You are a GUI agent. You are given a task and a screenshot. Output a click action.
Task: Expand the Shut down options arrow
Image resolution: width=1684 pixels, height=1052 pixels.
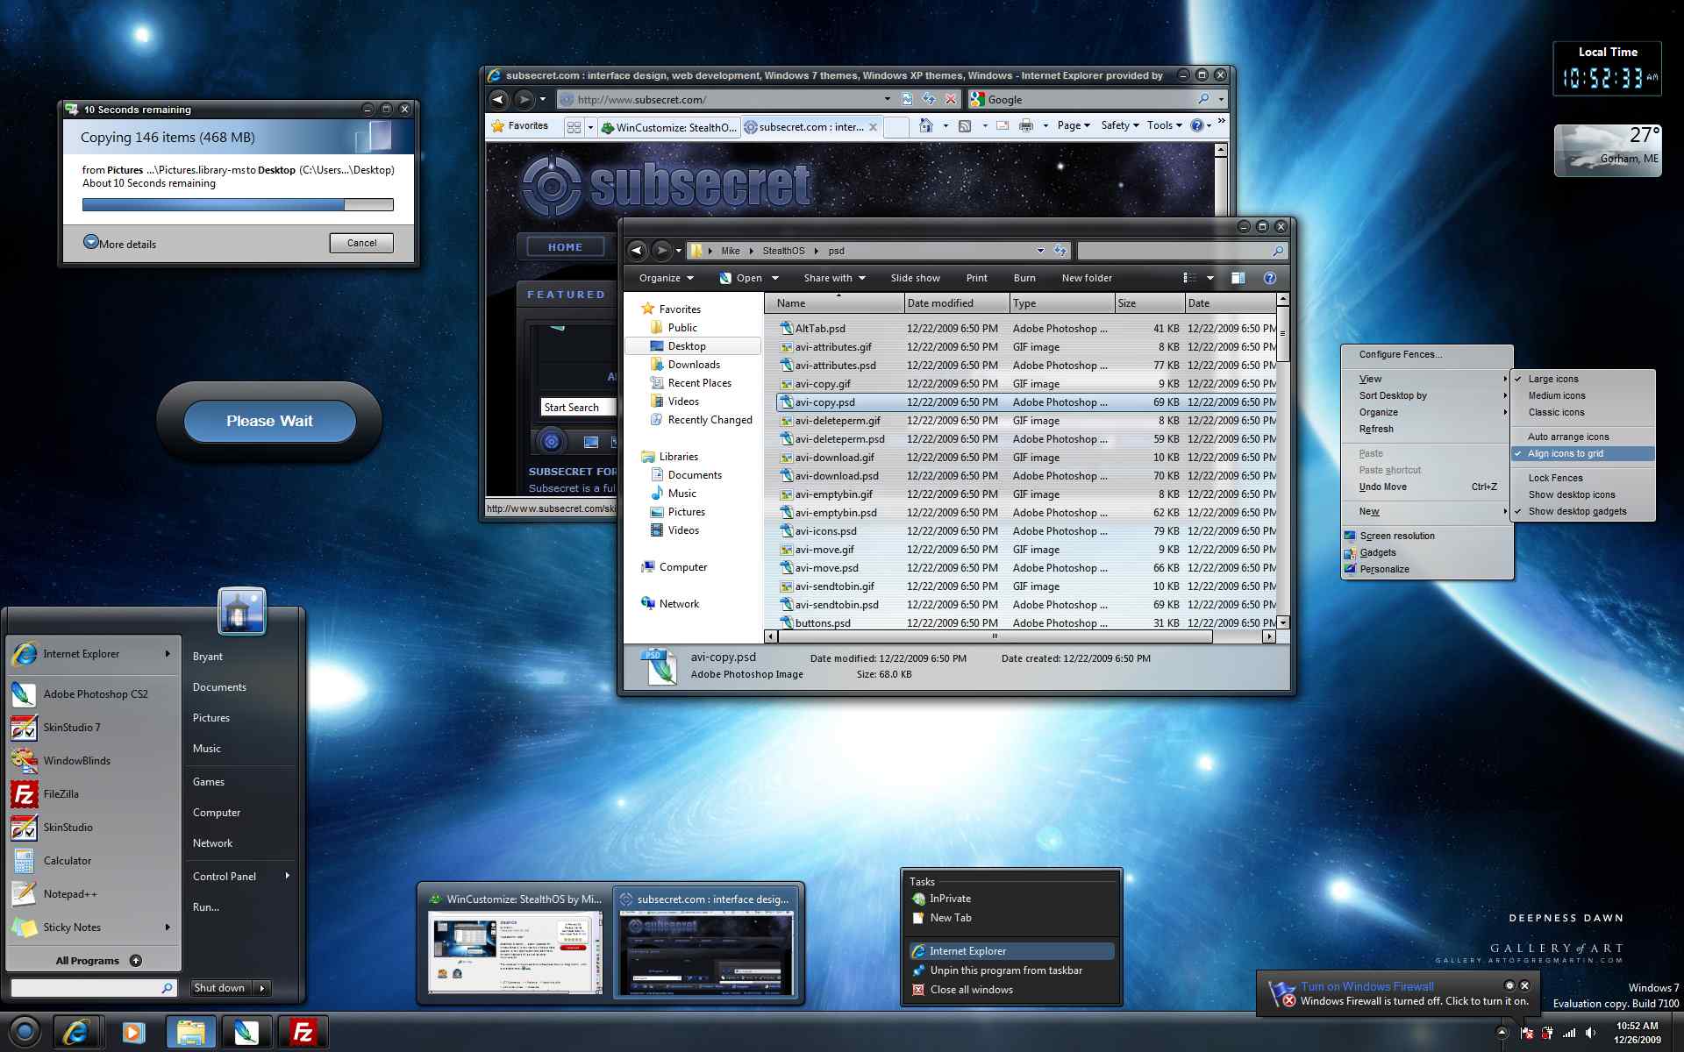click(261, 988)
